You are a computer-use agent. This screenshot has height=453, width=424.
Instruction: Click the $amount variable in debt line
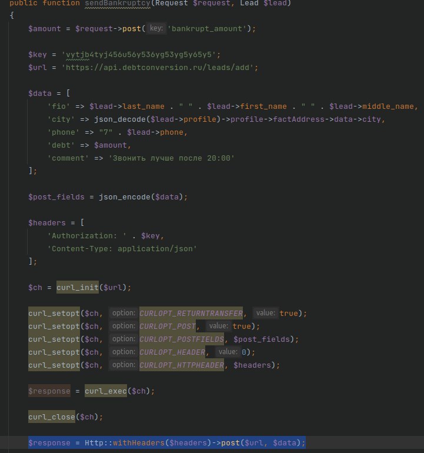point(111,145)
